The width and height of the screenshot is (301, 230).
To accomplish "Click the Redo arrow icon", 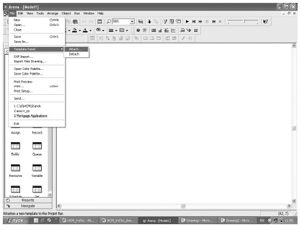I will pos(91,21).
